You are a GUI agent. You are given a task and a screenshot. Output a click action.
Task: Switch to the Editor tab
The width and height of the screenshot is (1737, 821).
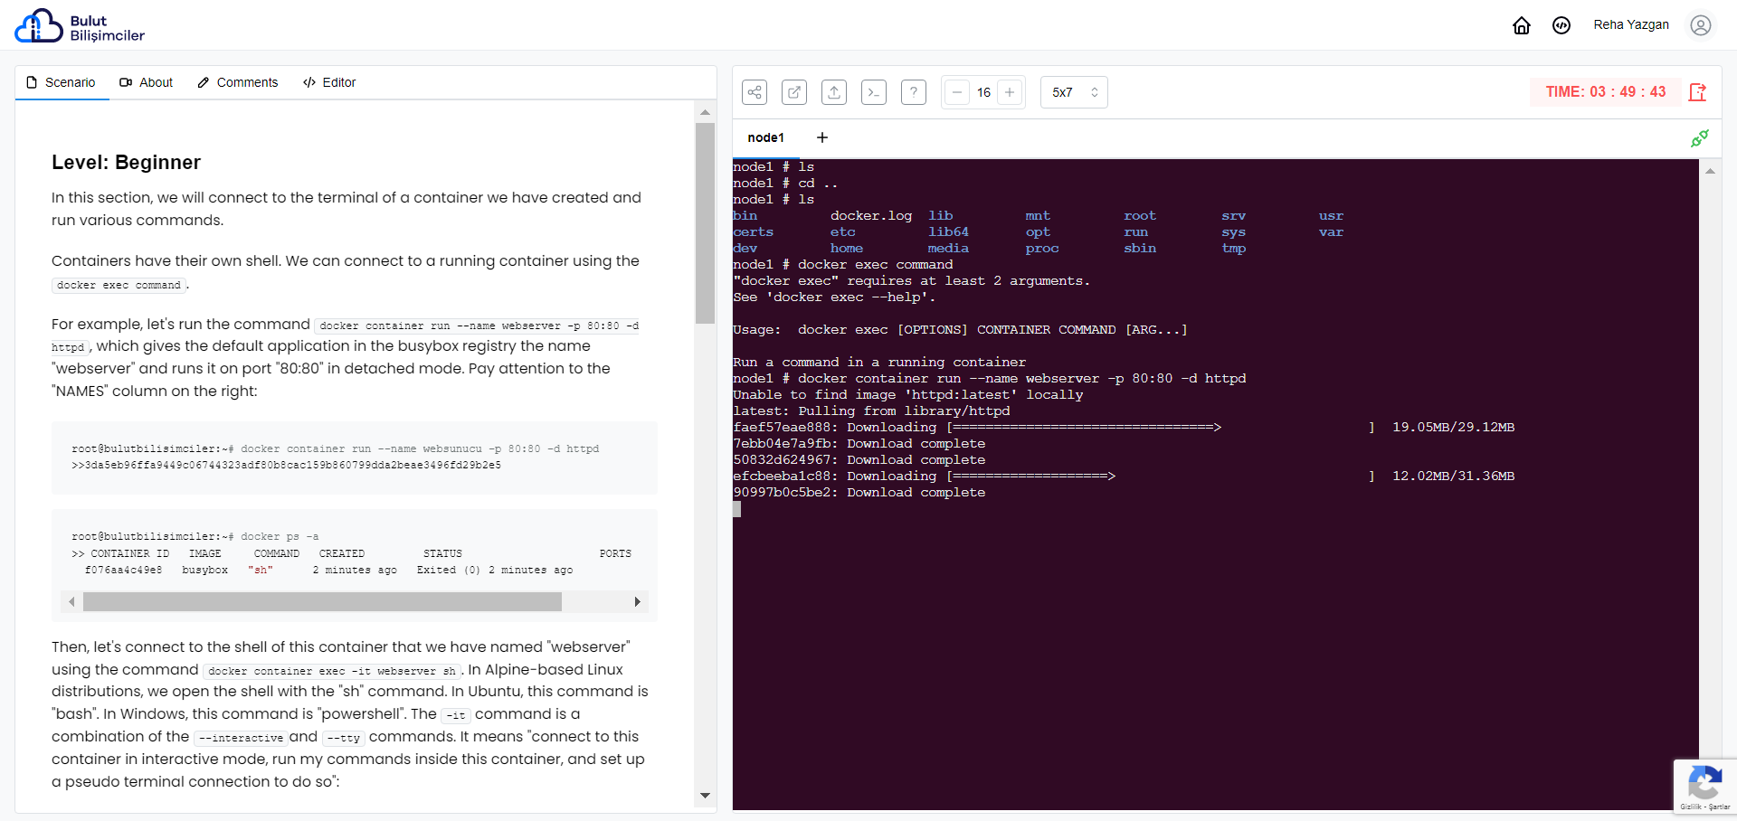tap(330, 82)
